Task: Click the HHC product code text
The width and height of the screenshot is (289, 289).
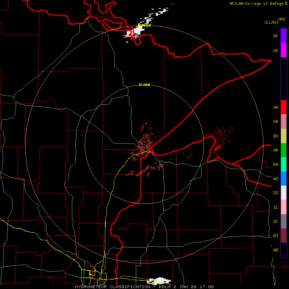Action: (x=282, y=19)
